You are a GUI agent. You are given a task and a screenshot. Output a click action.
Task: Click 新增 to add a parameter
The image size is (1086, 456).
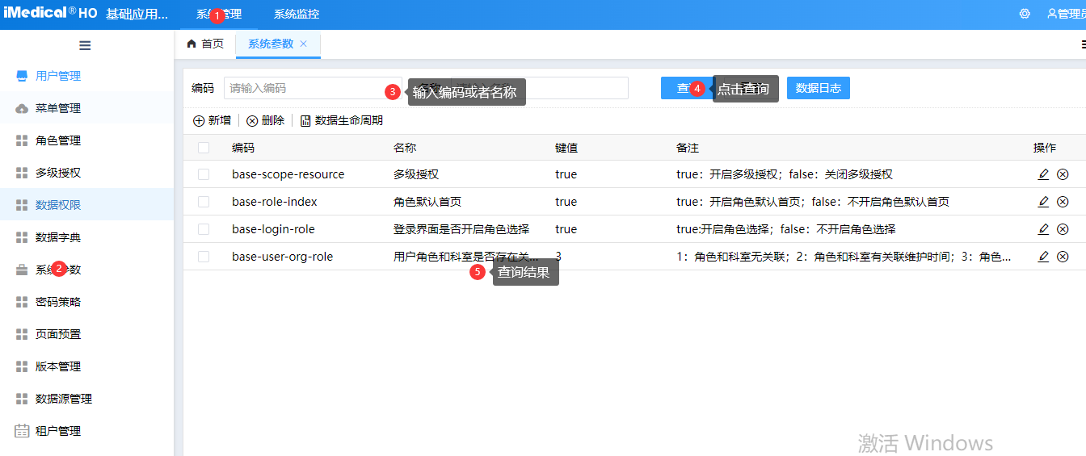212,120
